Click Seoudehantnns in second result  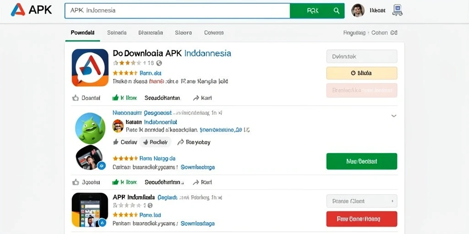pos(164,182)
